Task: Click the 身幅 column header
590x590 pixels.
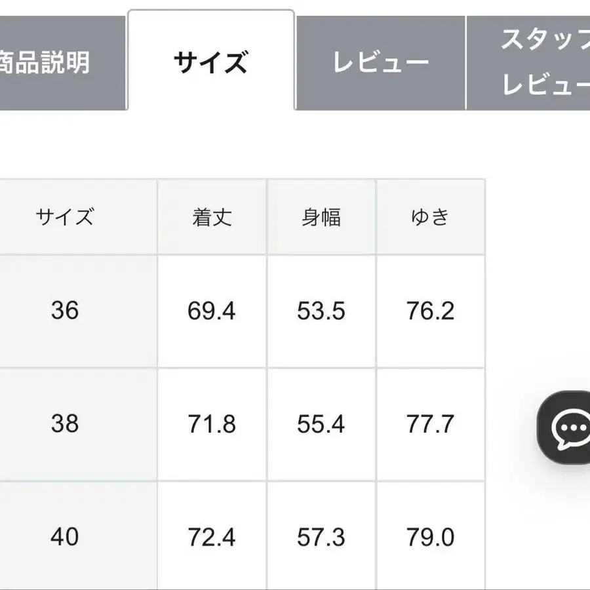Action: pyautogui.click(x=321, y=217)
